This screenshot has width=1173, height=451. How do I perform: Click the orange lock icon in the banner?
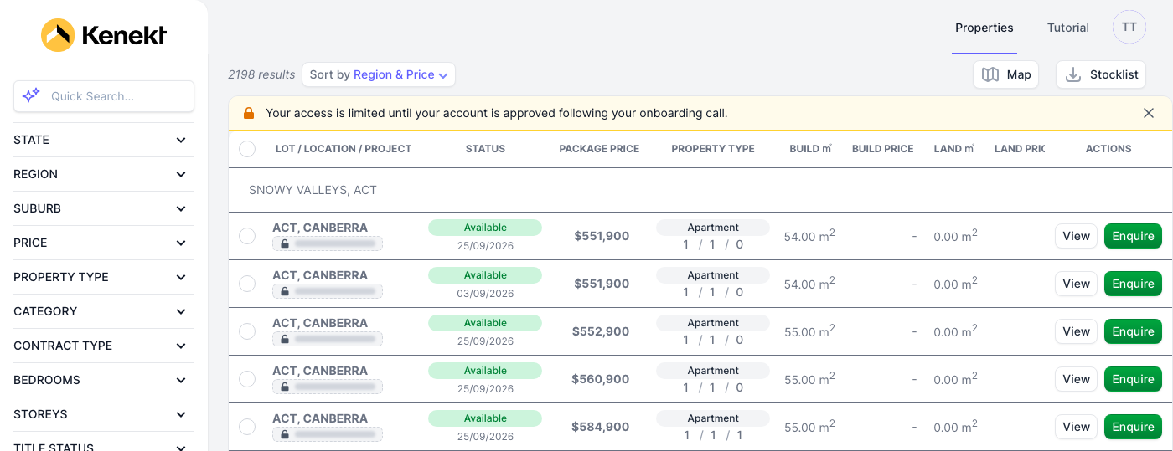click(x=249, y=113)
